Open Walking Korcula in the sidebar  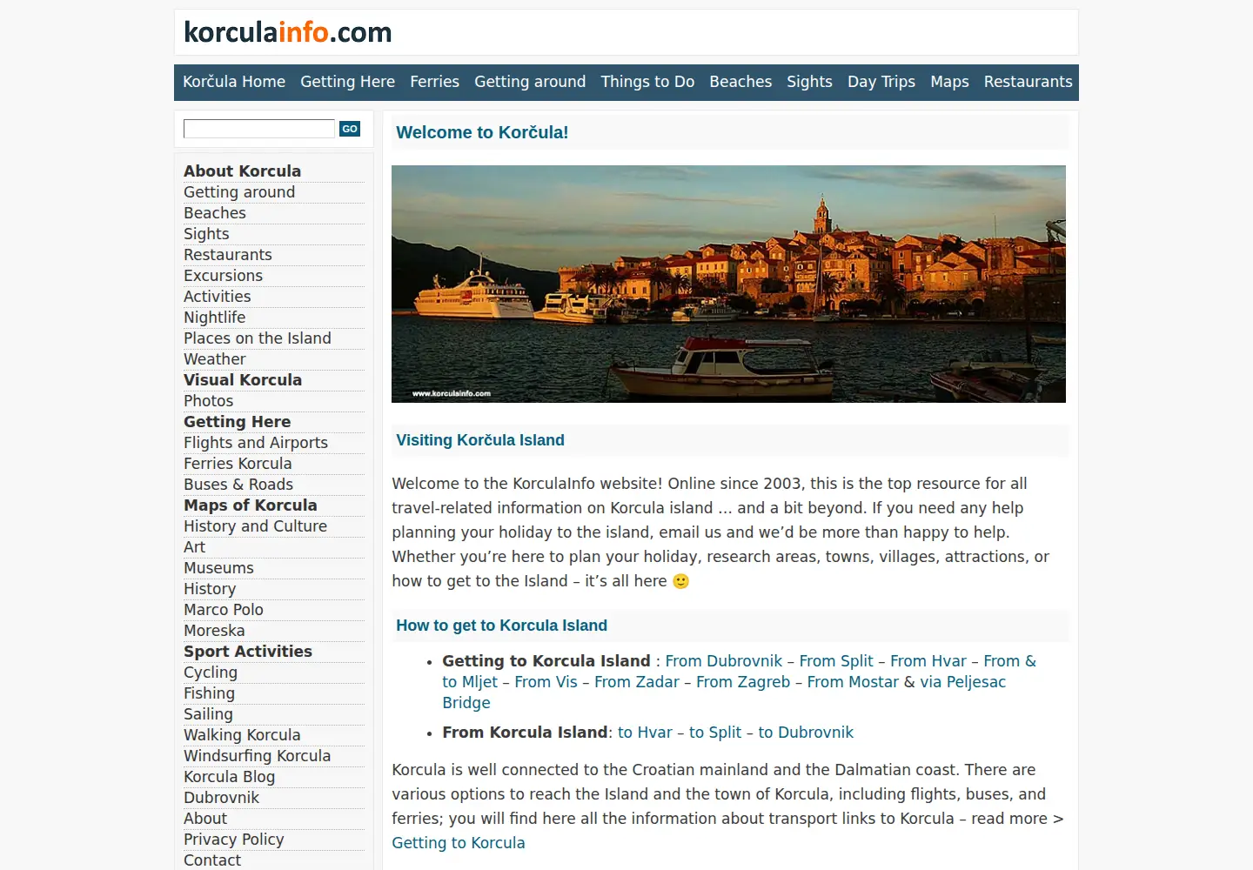point(242,735)
